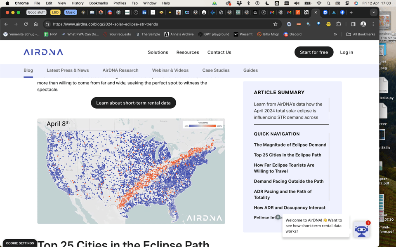Open the Chrome three-dot menu
The image size is (396, 247).
tap(373, 24)
